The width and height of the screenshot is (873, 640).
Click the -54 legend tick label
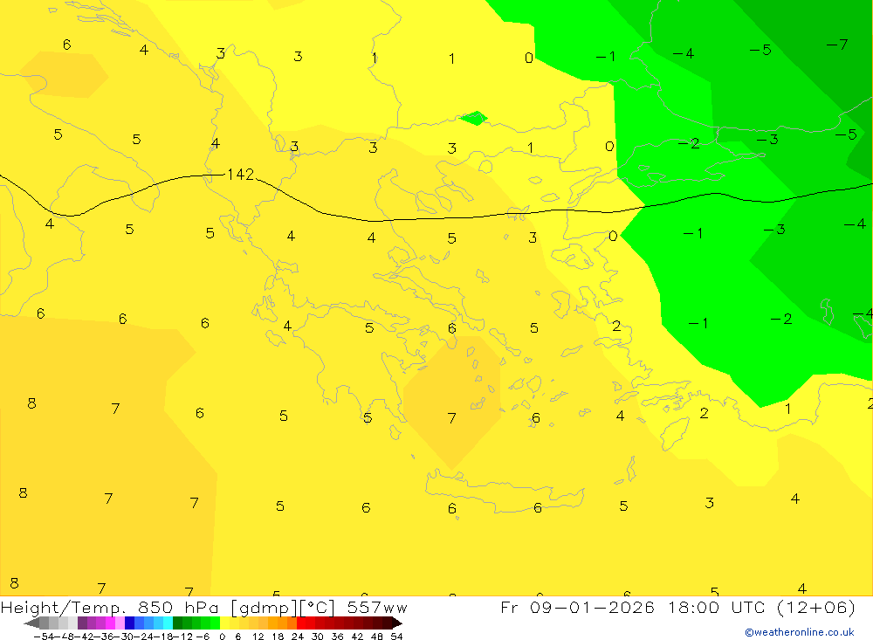click(x=44, y=637)
